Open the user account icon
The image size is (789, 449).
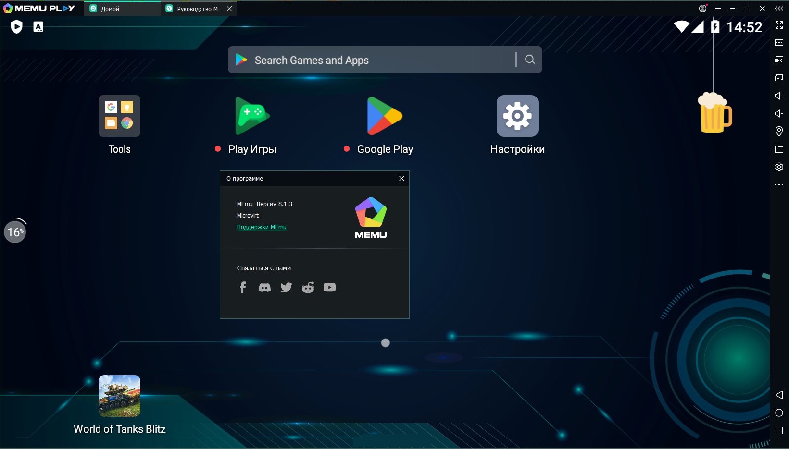[x=703, y=8]
